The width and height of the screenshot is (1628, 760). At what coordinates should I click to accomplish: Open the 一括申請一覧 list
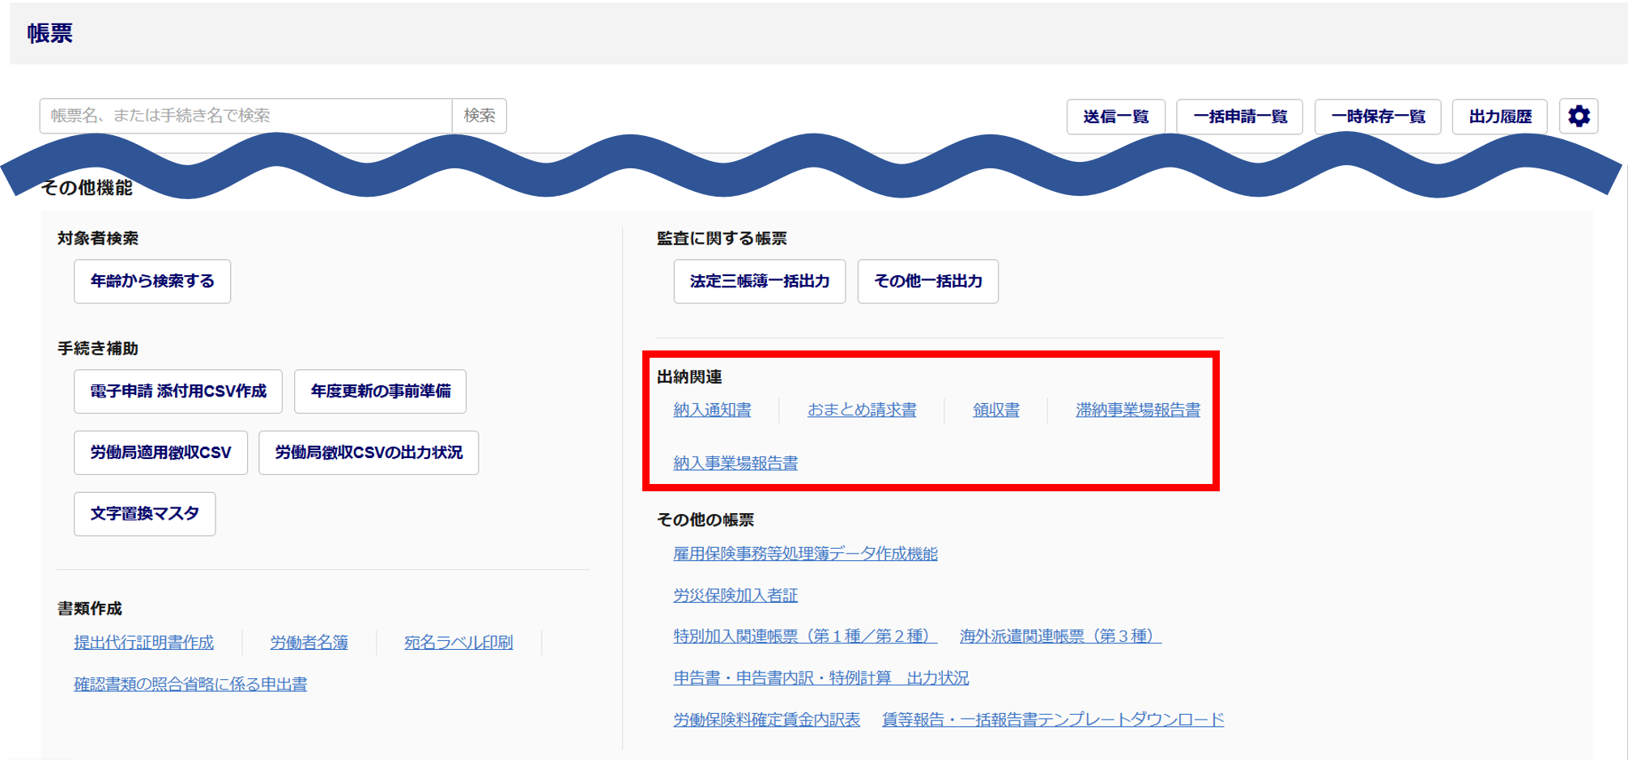tap(1239, 117)
